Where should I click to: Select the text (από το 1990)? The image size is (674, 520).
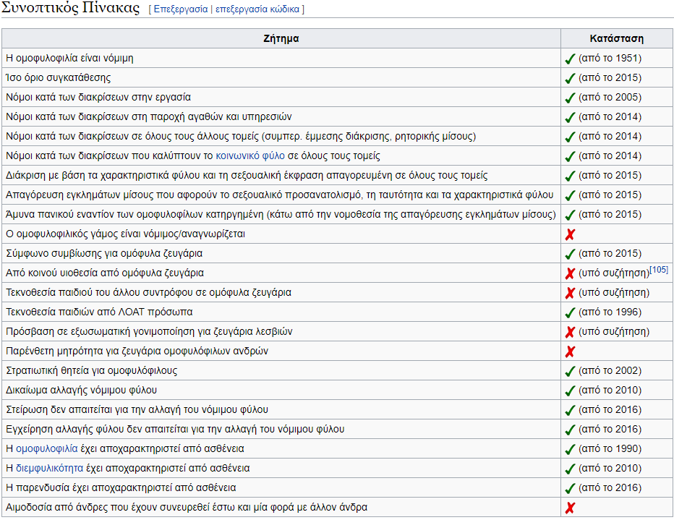pyautogui.click(x=610, y=448)
